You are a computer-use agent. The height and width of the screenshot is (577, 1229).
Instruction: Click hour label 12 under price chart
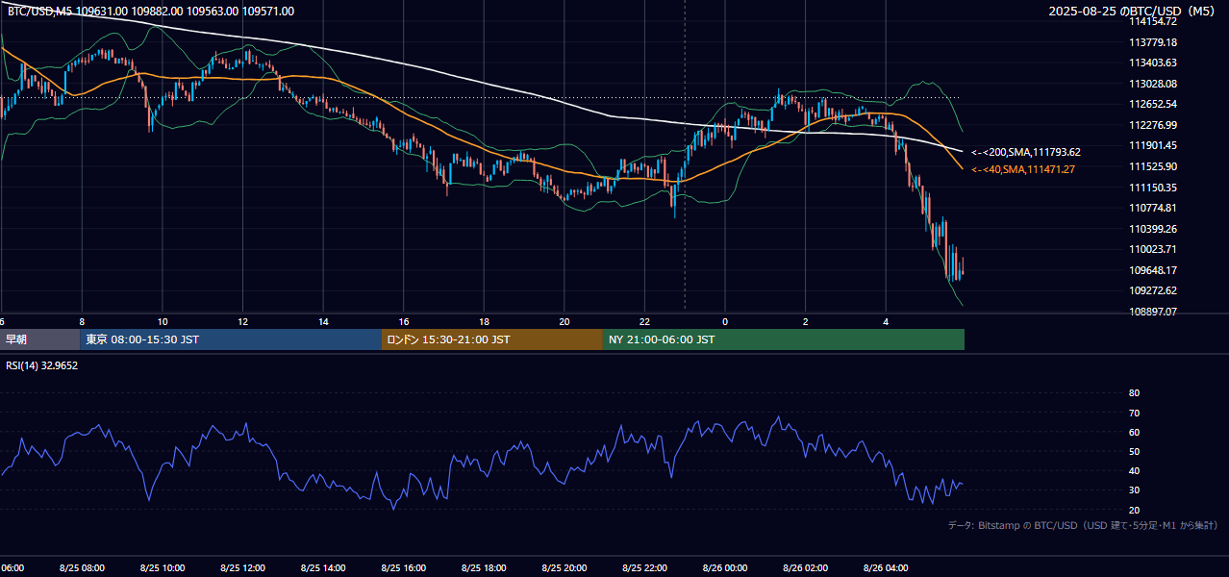point(242,321)
